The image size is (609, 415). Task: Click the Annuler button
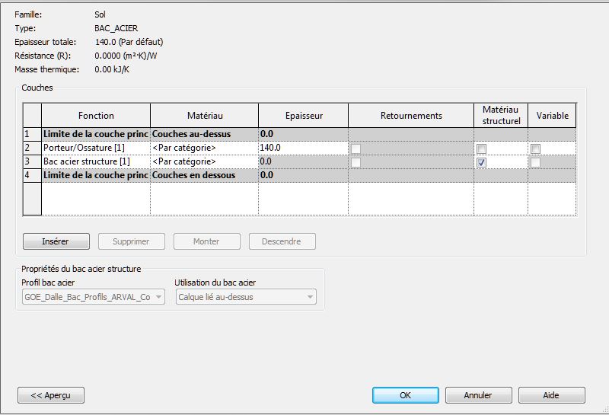tap(478, 395)
